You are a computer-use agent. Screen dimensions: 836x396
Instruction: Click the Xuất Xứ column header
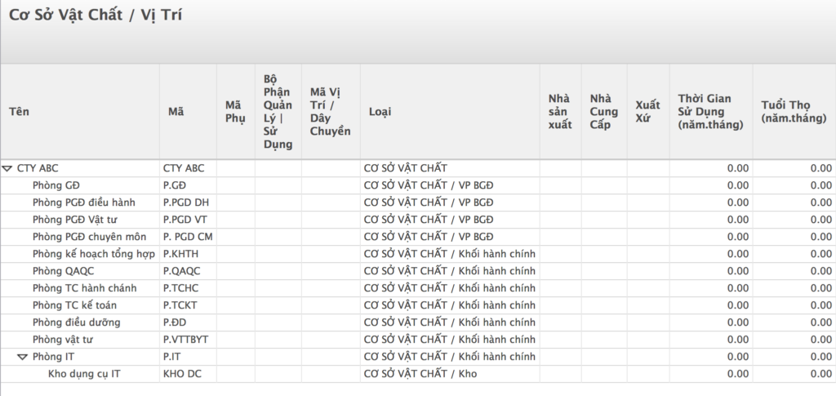648,111
